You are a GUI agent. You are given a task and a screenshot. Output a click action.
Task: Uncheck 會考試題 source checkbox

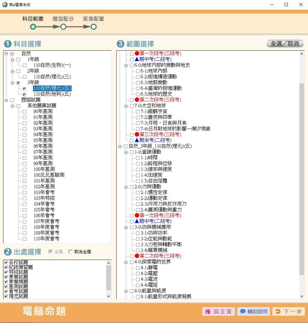[x=6, y=291]
